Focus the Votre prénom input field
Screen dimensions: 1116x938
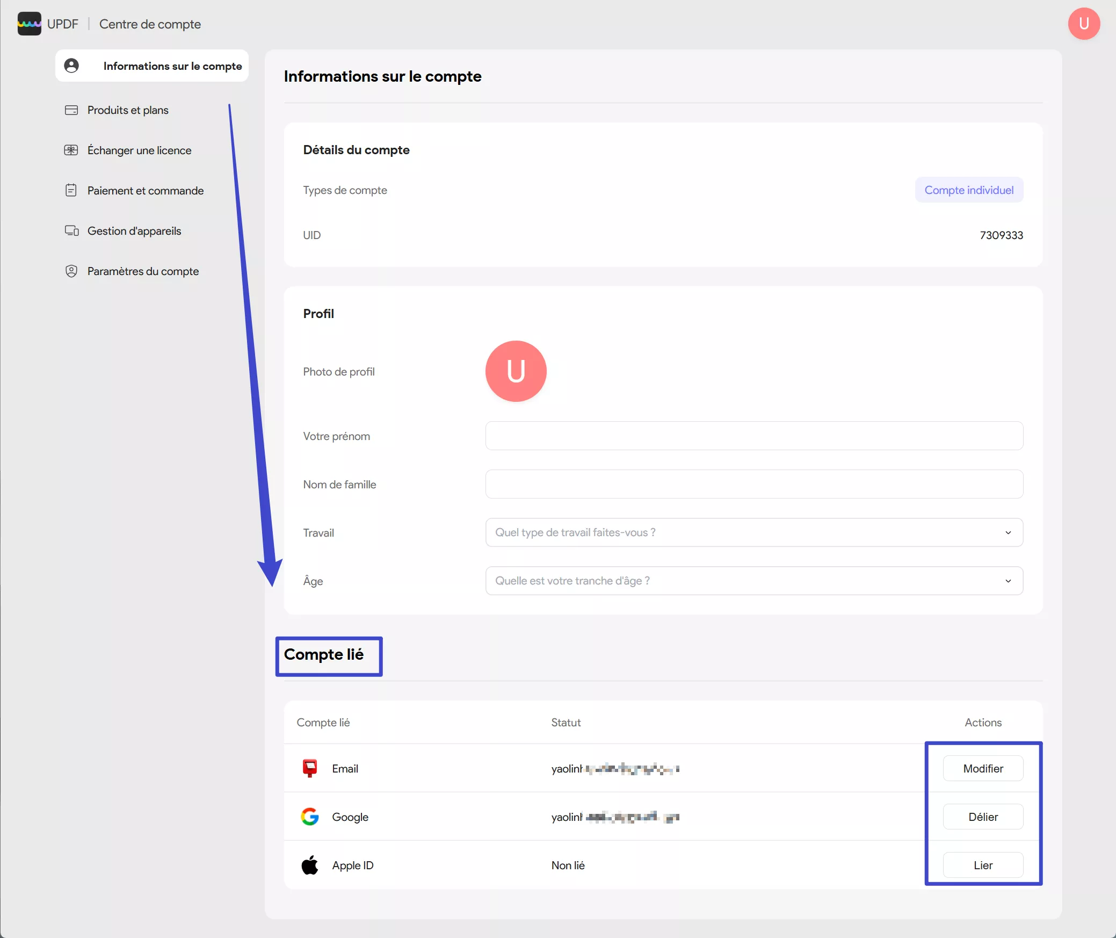[754, 436]
